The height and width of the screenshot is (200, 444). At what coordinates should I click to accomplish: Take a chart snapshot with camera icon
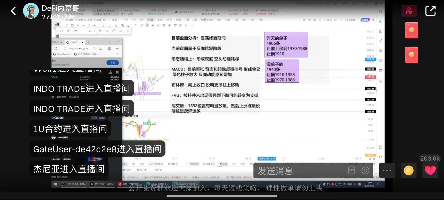tap(309, 20)
